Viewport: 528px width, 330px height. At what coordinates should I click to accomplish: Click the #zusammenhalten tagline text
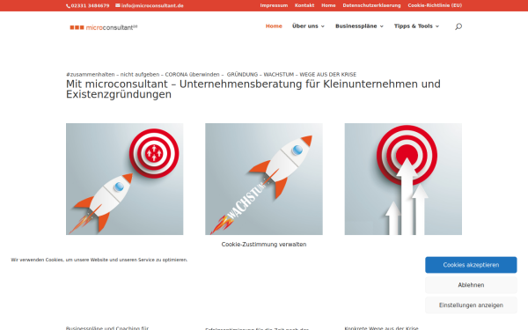pyautogui.click(x=211, y=75)
